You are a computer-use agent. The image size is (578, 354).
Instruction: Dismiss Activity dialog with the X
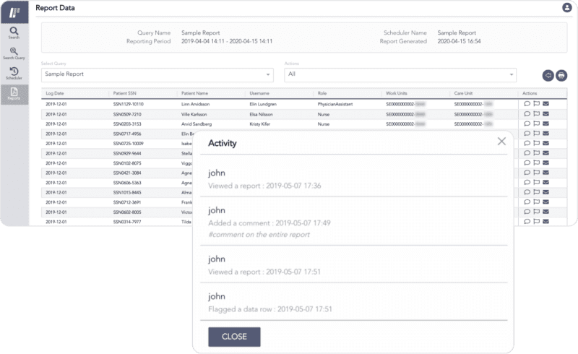[x=501, y=142]
